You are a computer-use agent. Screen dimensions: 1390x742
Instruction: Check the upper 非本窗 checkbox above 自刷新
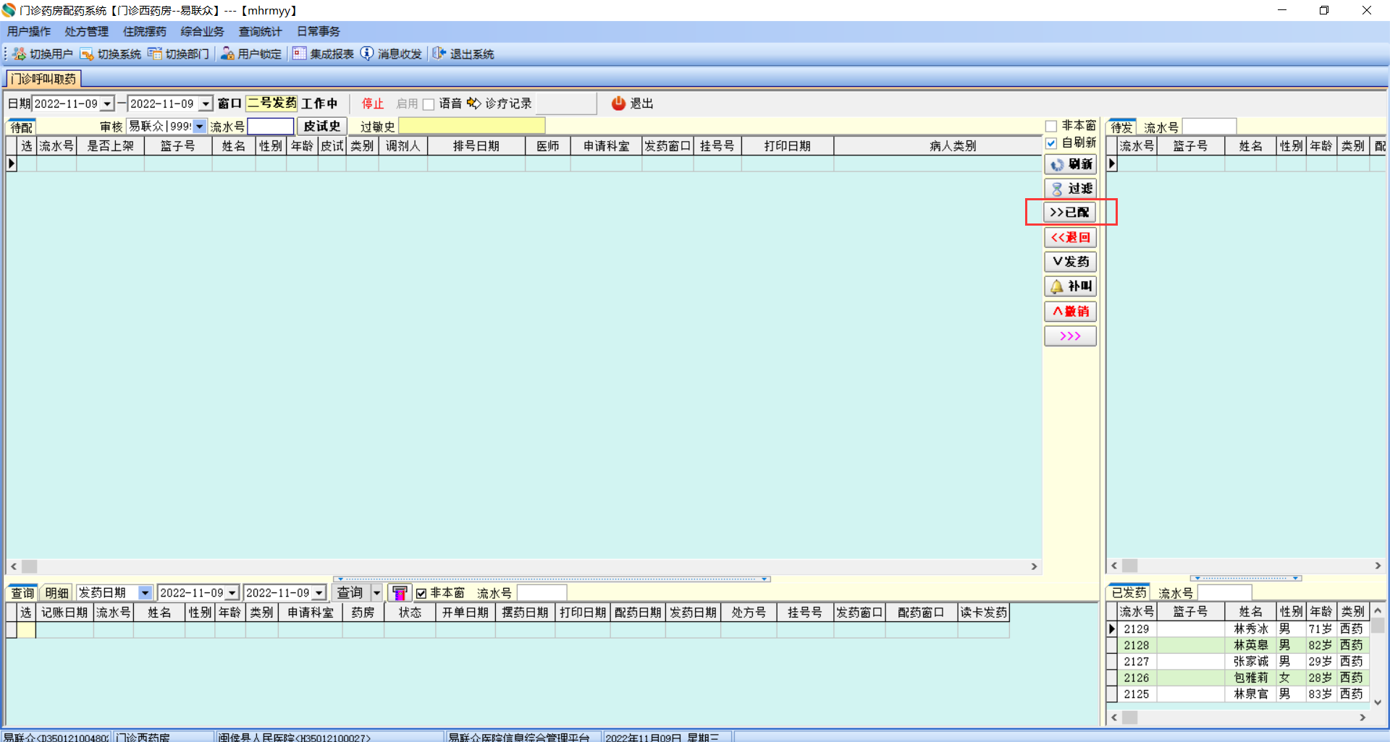point(1051,127)
